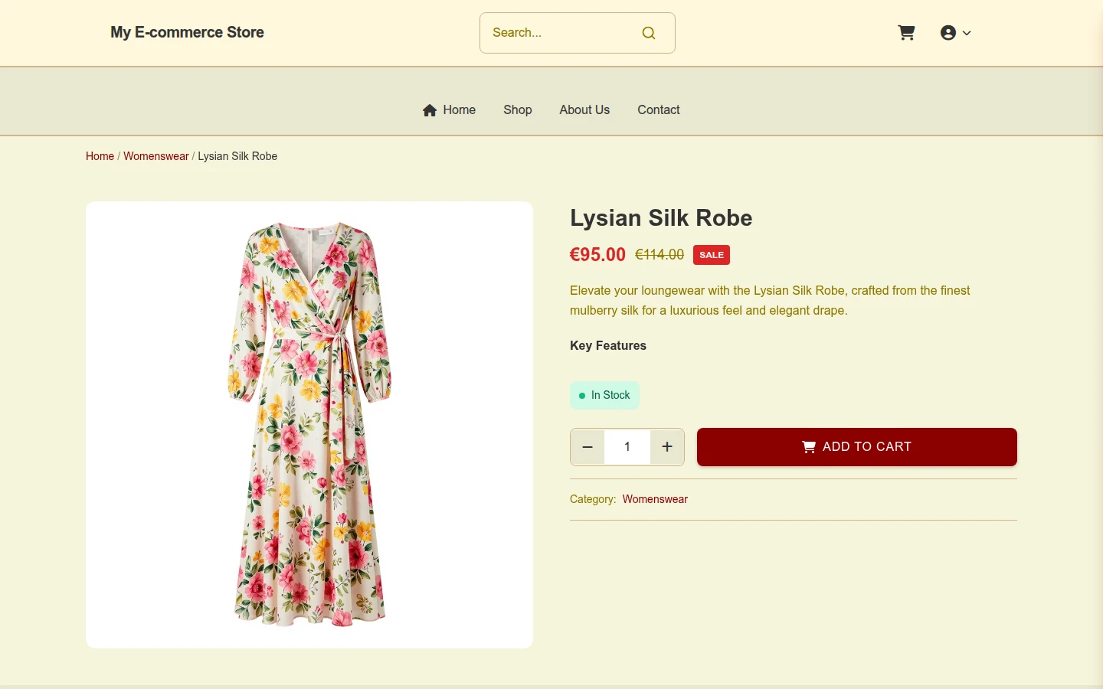Screen dimensions: 1103x689
Task: Open the Shop menu item
Action: coord(518,110)
